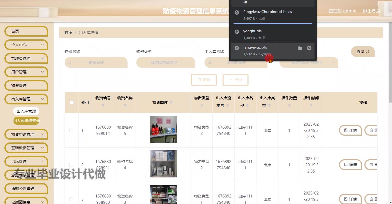The height and width of the screenshot is (204, 392).
Task: Sort by 出入库类型 column arrows
Action: pos(269,105)
